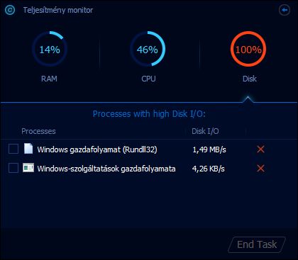Click the Rundll32 file document icon
Viewport: 298px width, 260px height.
(x=28, y=149)
